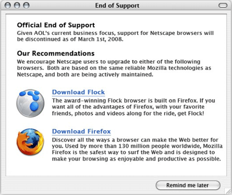This screenshot has width=232, height=195.
Task: Click the Discover all the ways Firefox description
Action: [137, 149]
